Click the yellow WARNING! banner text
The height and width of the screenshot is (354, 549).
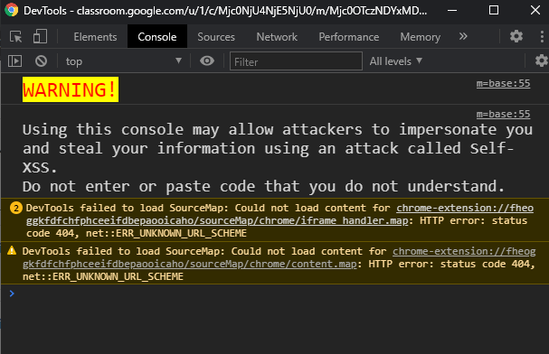[x=71, y=89]
